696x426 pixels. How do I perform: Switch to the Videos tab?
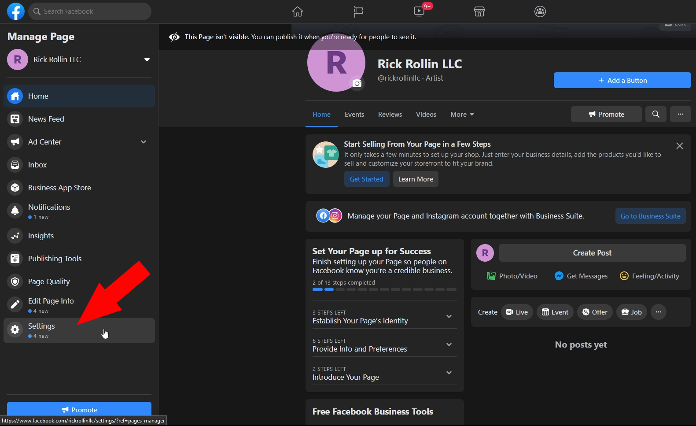point(426,115)
